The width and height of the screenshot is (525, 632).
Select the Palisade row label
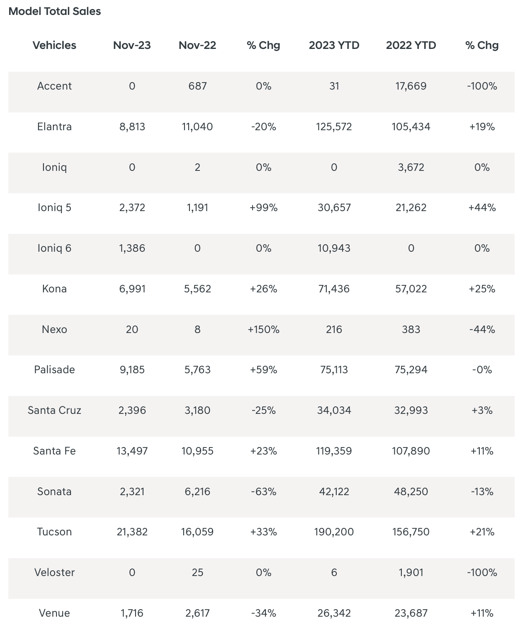[x=54, y=369]
